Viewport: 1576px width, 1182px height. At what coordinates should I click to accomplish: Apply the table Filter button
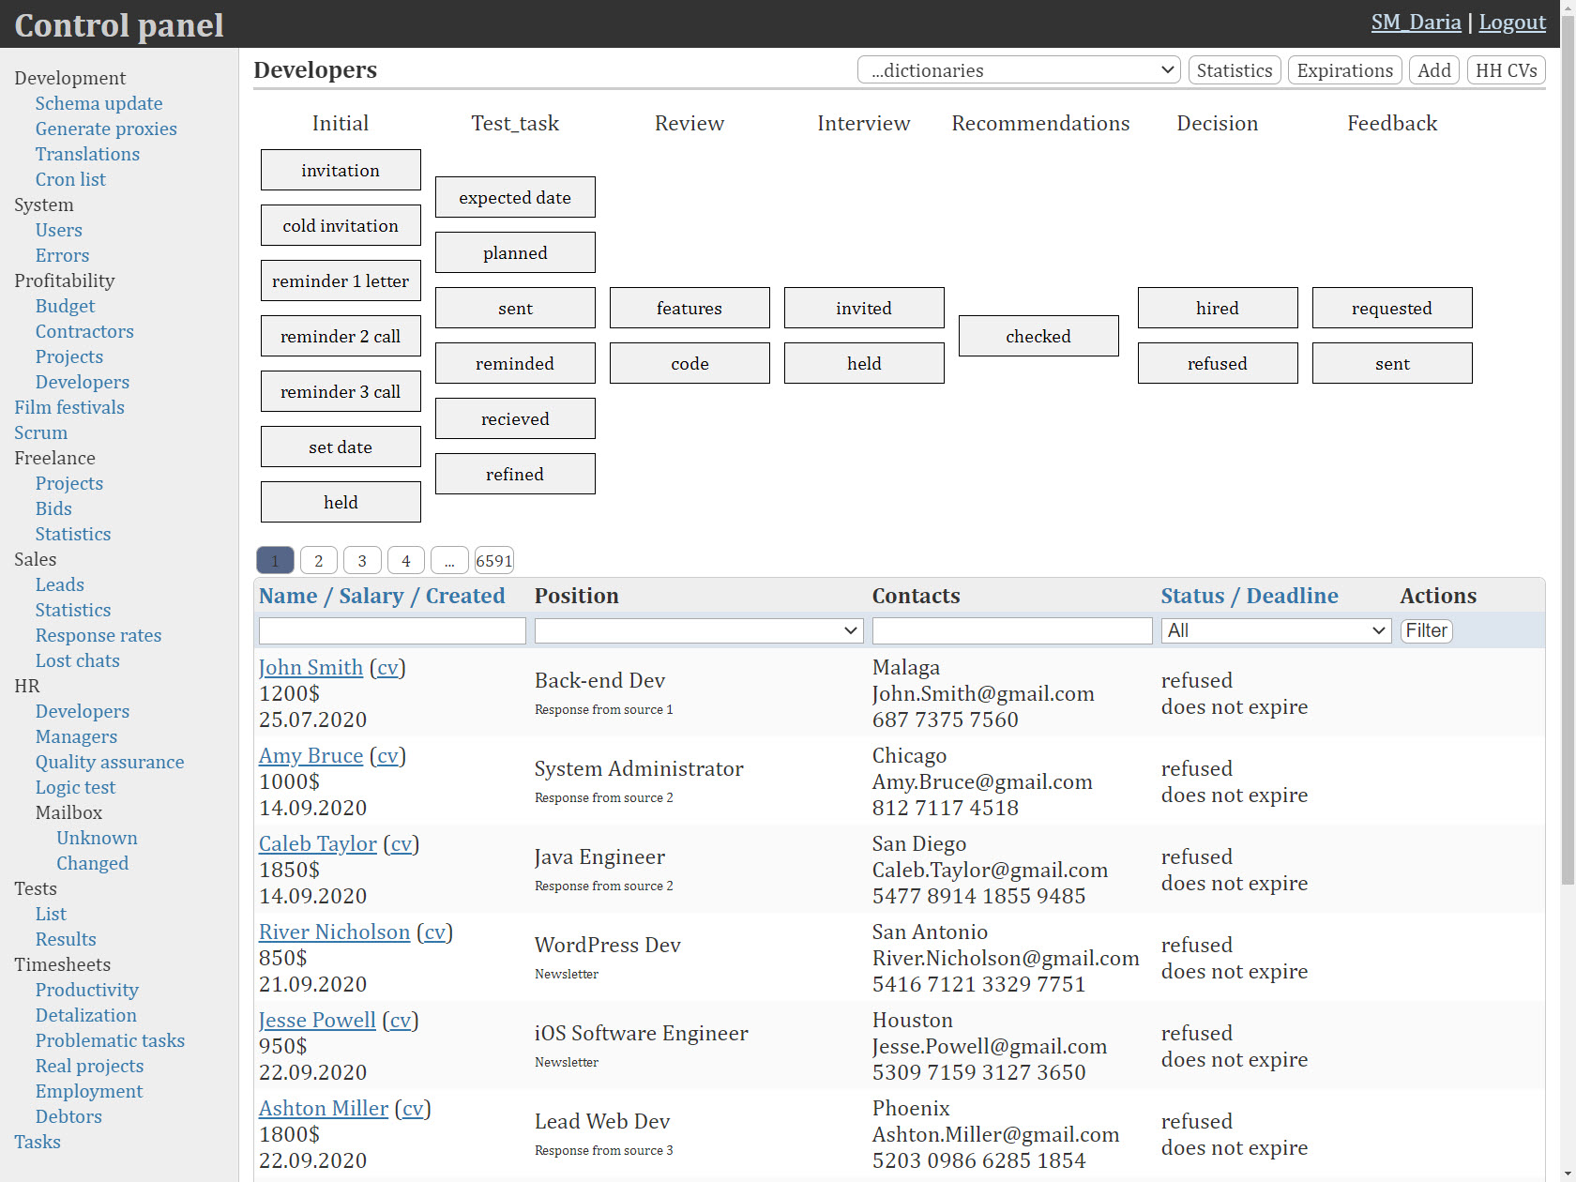click(1426, 631)
